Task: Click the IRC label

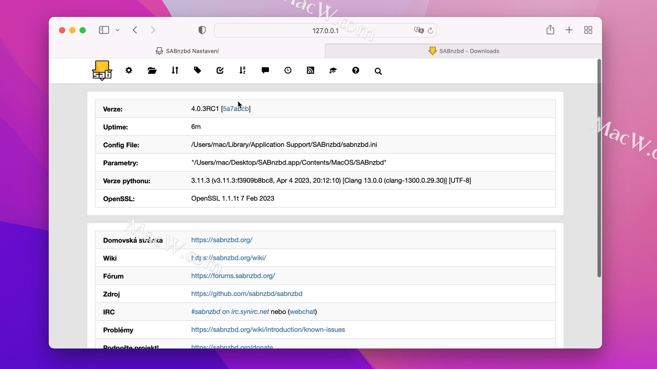Action: tap(109, 312)
